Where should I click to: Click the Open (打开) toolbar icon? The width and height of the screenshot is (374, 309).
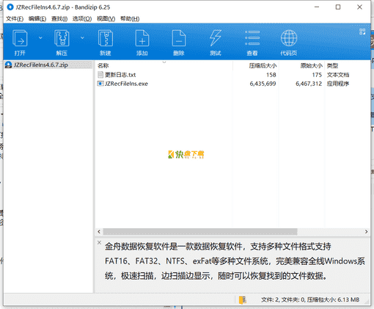click(x=20, y=38)
